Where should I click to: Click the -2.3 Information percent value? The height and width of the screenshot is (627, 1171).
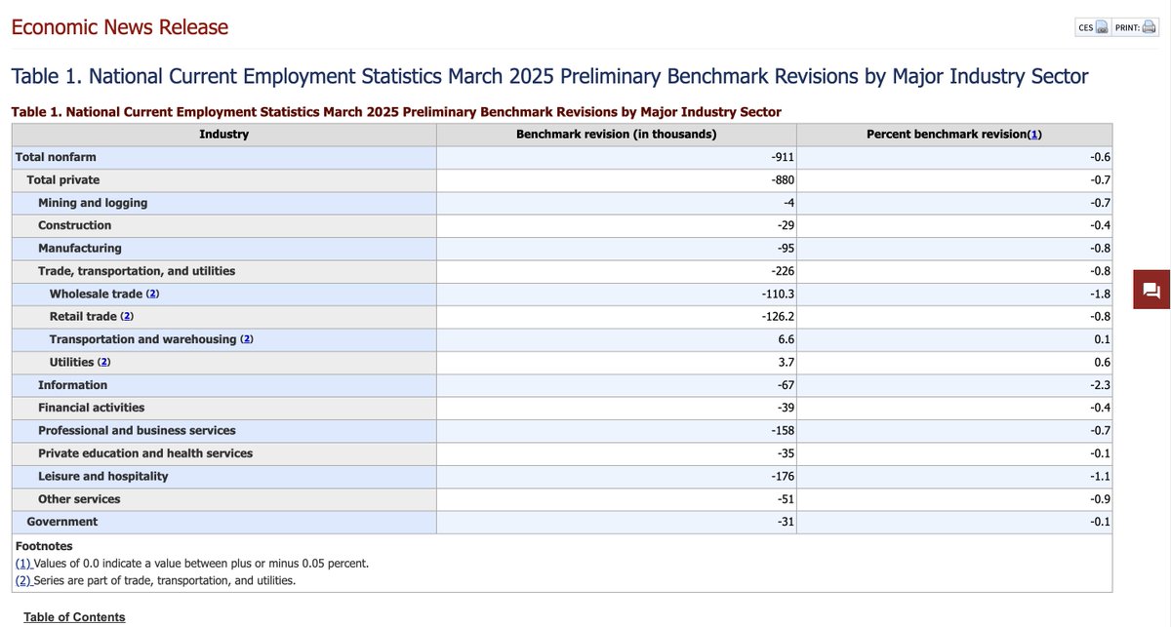click(1102, 385)
